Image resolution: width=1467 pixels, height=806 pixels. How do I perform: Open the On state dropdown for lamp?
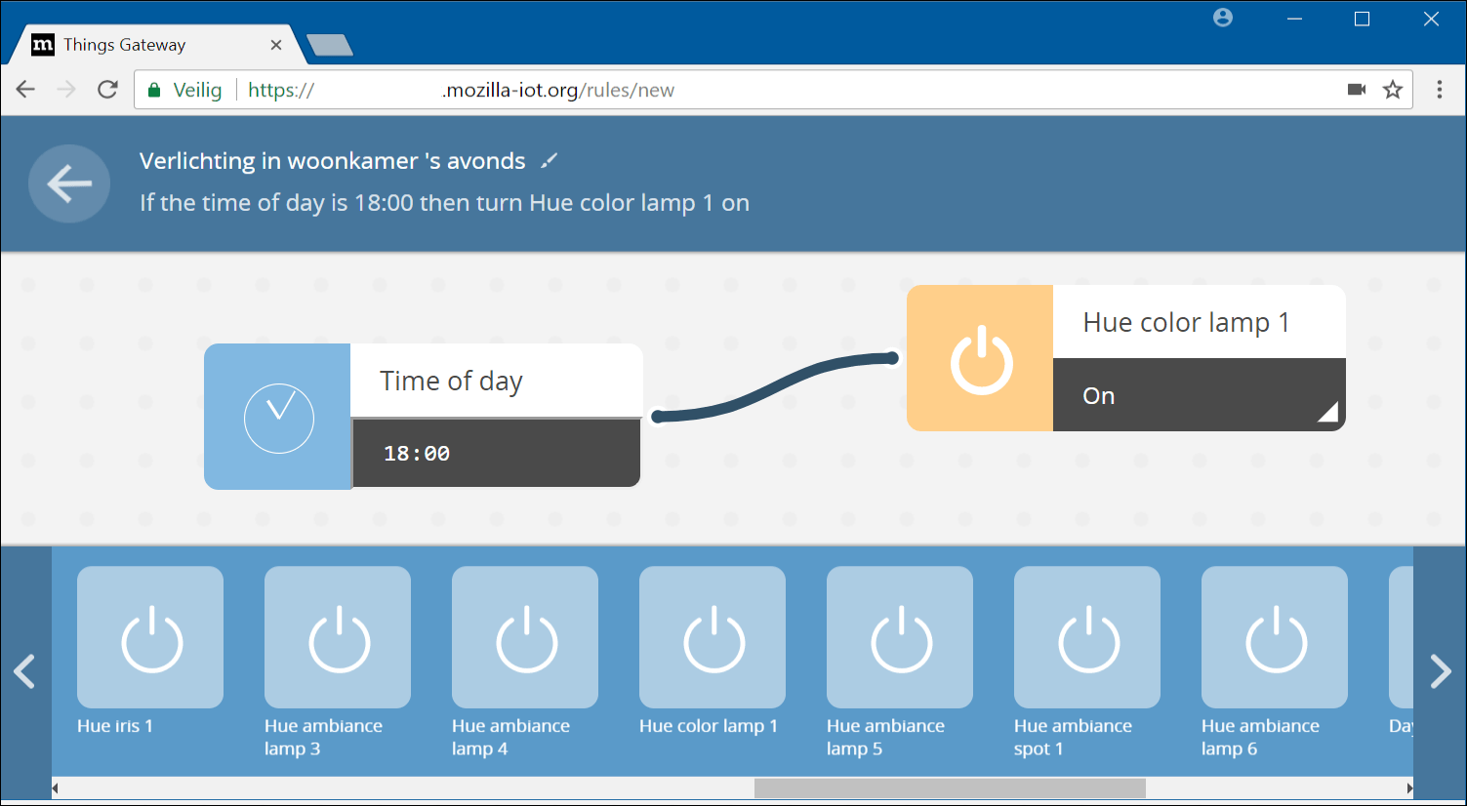point(1200,395)
